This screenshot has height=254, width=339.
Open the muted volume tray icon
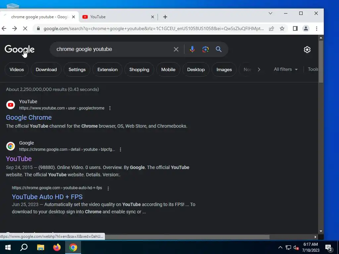[296, 247]
